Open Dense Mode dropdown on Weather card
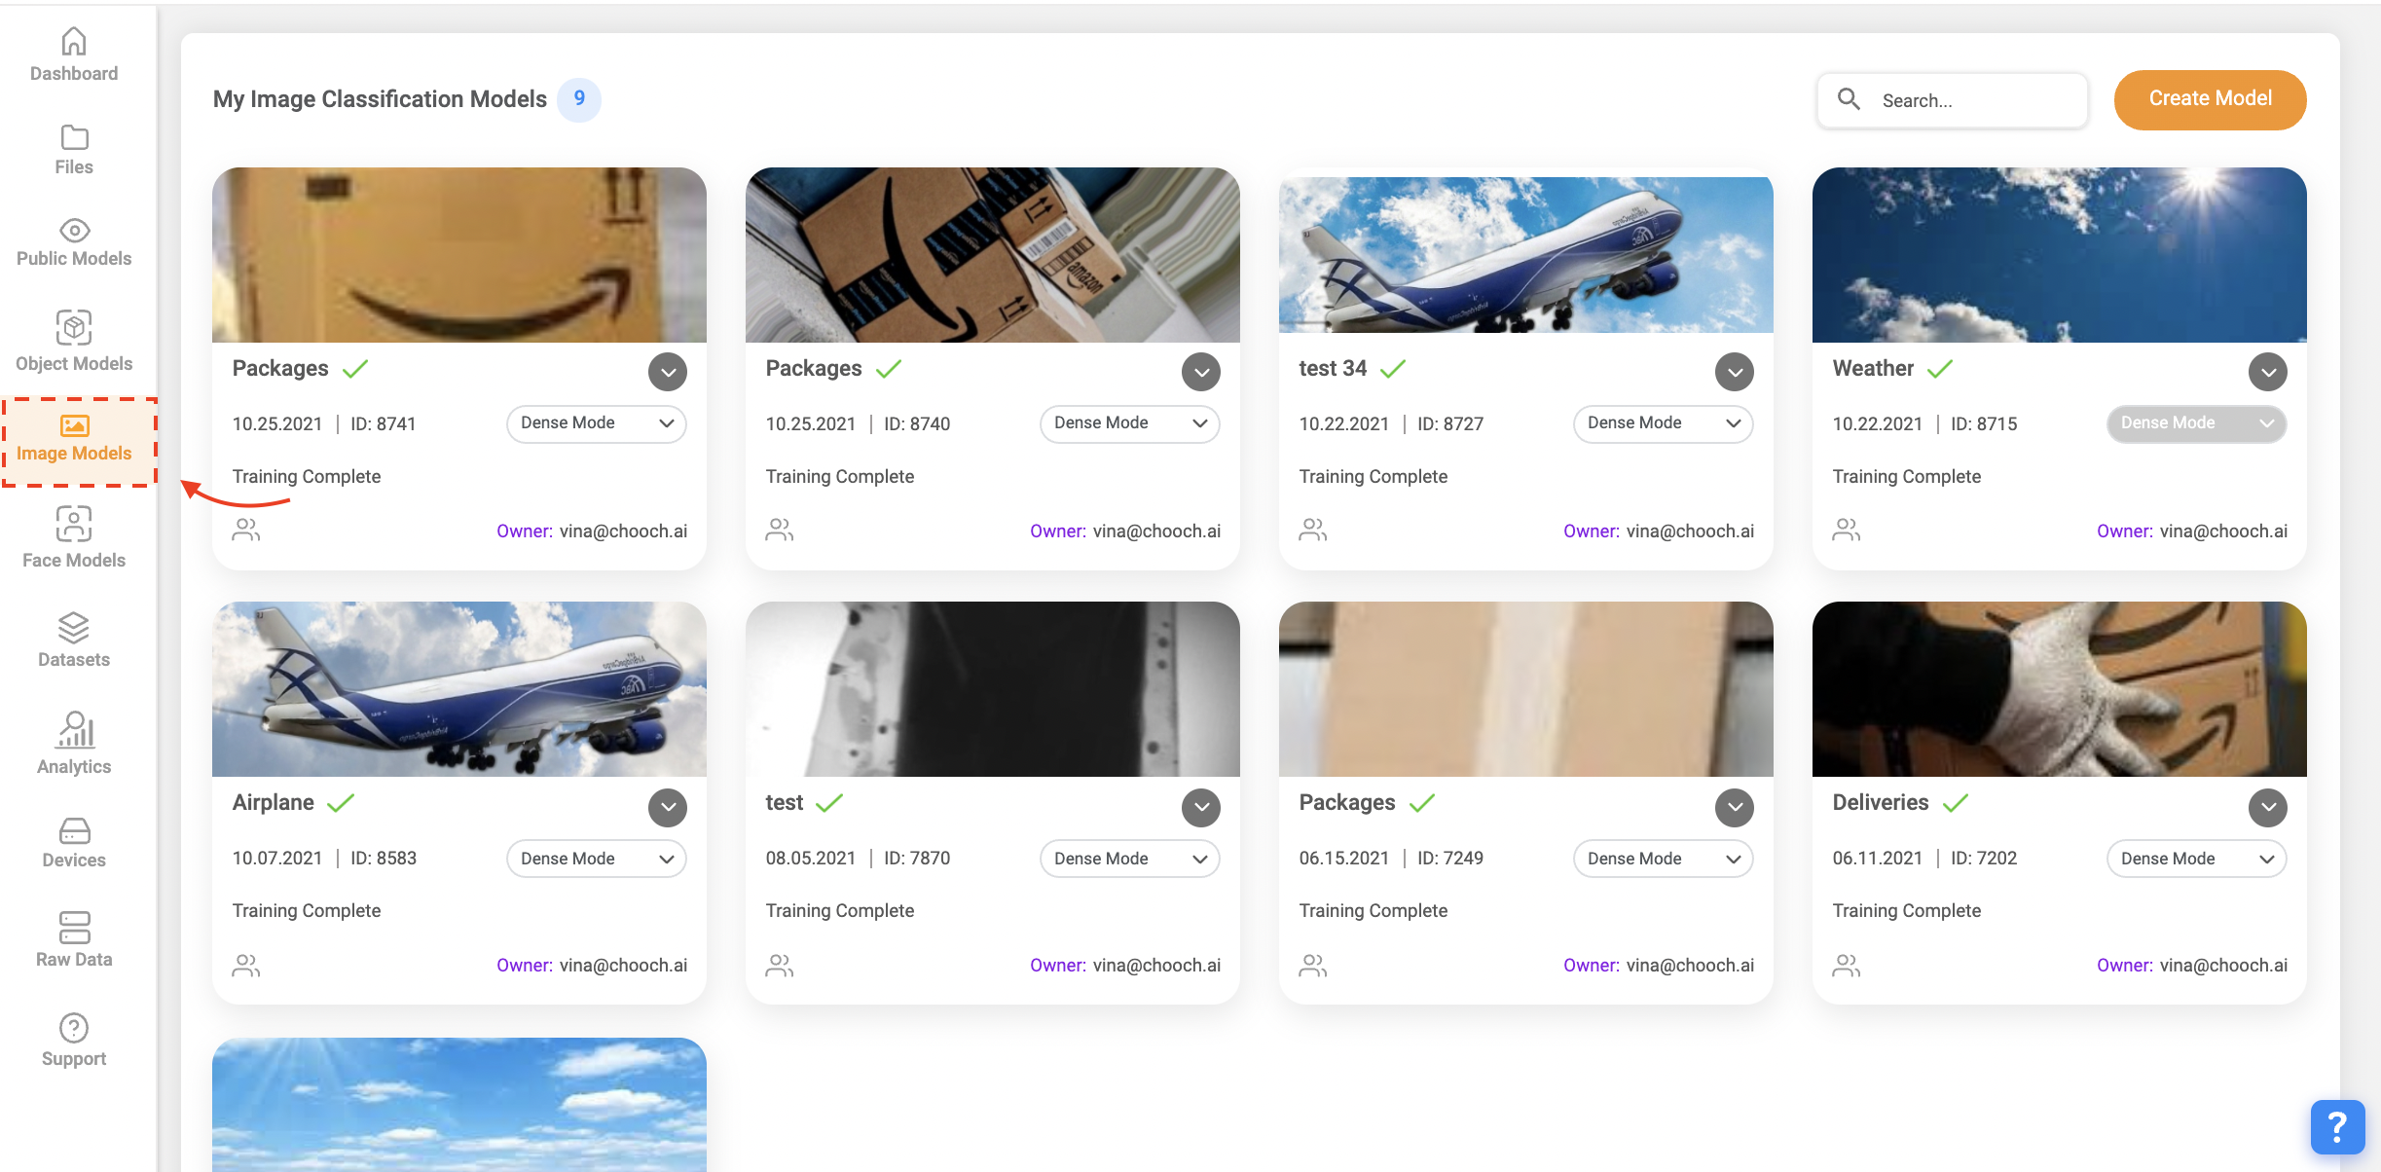This screenshot has width=2381, height=1172. click(2195, 423)
